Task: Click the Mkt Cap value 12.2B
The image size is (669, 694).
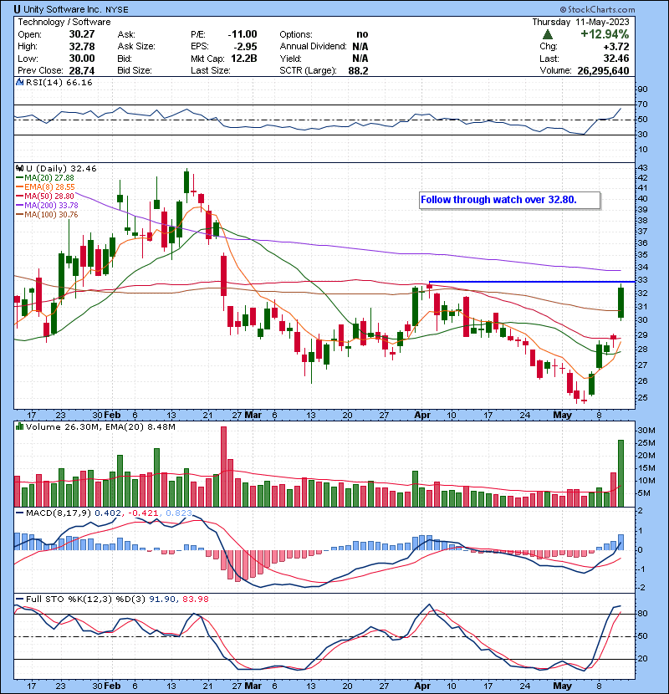Action: point(244,59)
